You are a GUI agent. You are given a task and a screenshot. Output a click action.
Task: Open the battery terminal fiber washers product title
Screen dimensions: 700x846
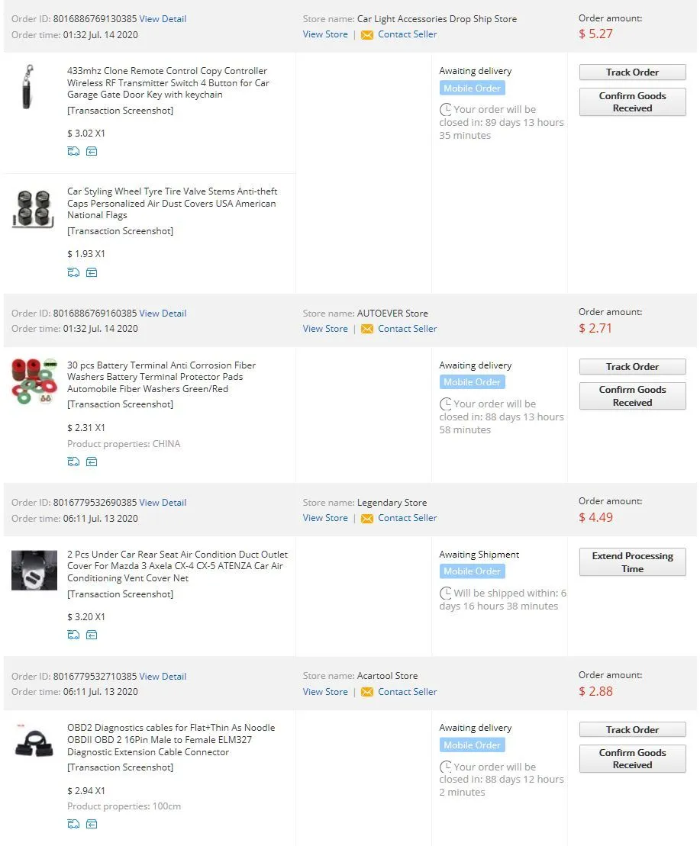(x=161, y=377)
